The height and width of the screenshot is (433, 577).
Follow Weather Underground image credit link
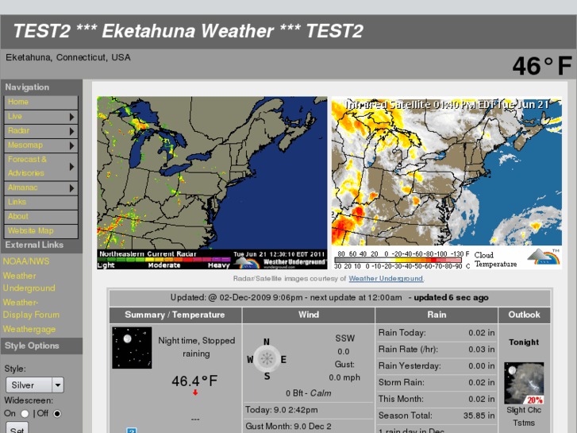[x=386, y=279]
